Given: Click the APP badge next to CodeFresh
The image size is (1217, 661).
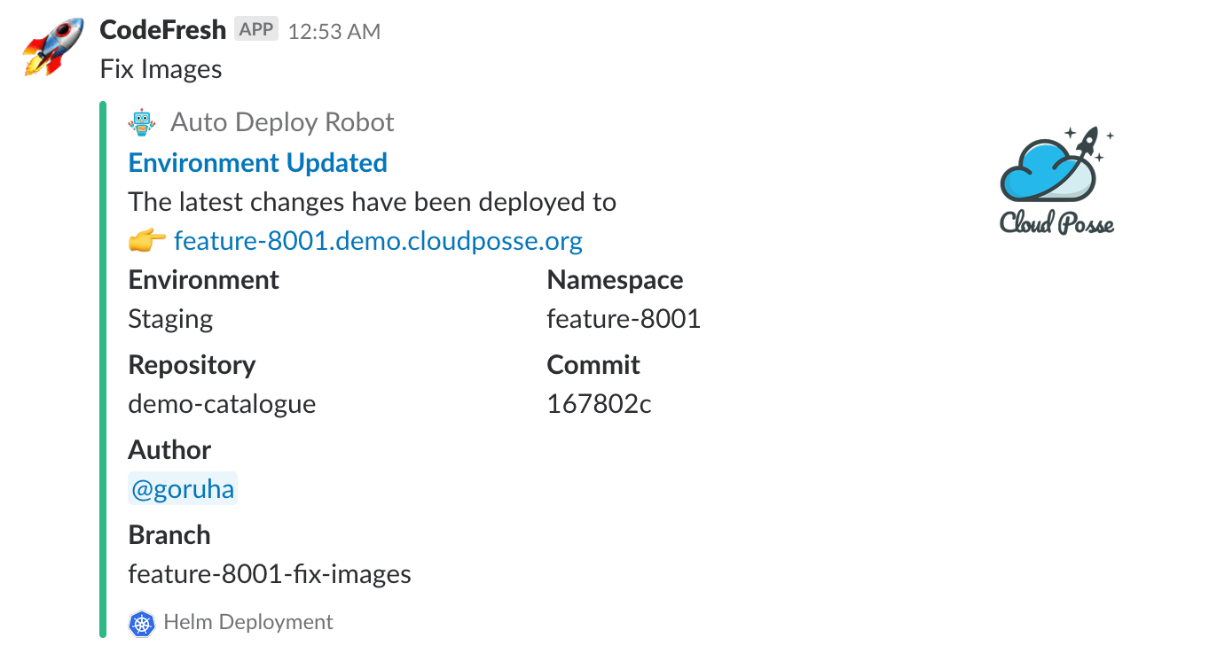Looking at the screenshot, I should (256, 29).
